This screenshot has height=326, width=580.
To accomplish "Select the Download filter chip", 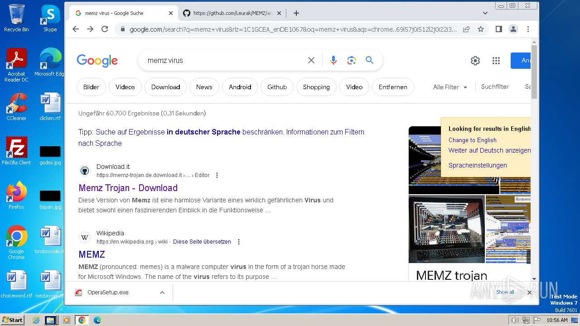I will [x=165, y=87].
